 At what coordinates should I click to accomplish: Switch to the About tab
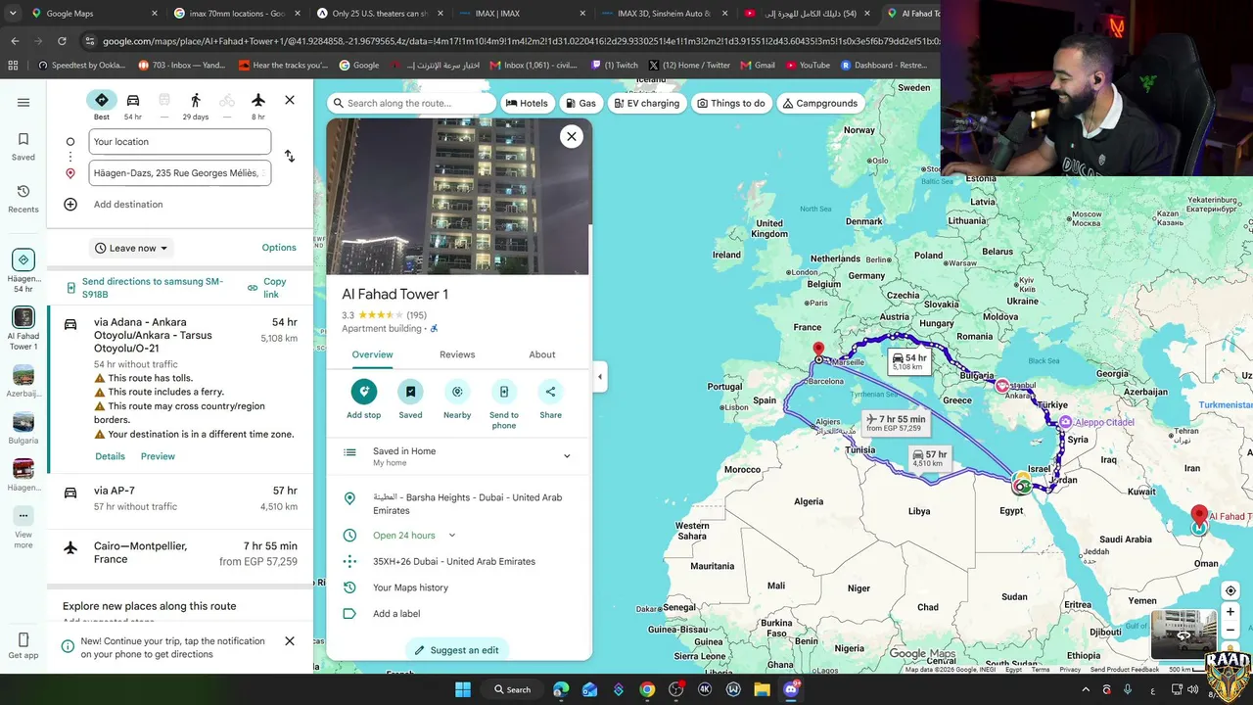[x=542, y=354]
